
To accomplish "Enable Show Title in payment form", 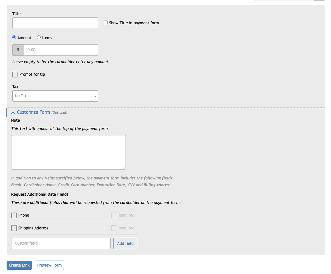I will point(106,23).
